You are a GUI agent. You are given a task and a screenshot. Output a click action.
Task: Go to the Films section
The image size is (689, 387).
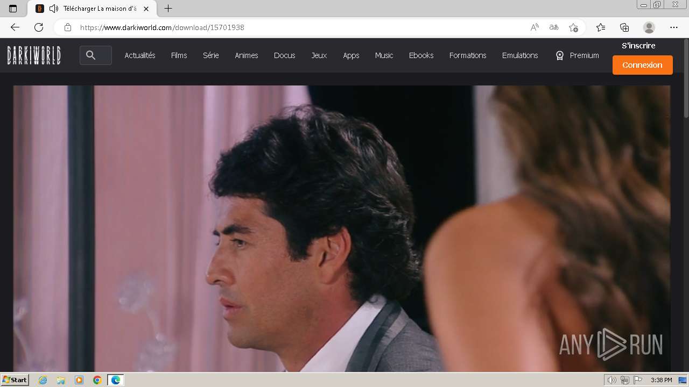(179, 55)
